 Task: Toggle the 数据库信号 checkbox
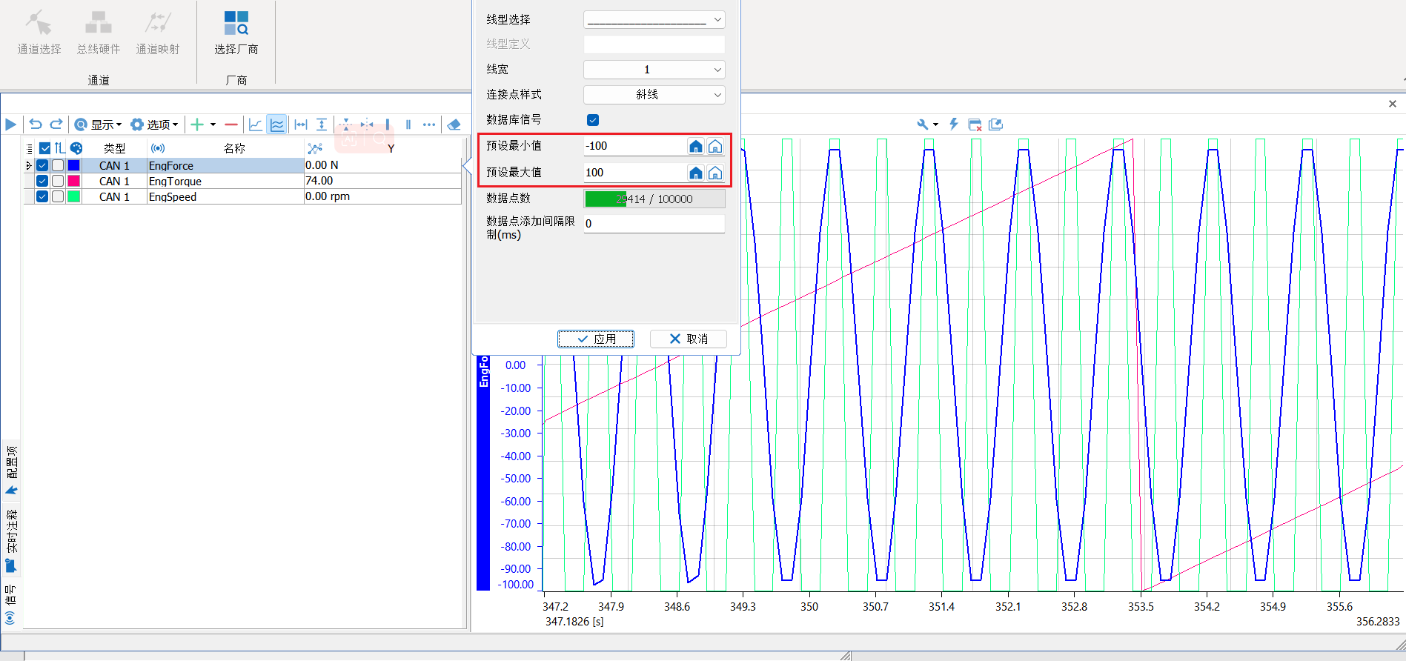(593, 120)
